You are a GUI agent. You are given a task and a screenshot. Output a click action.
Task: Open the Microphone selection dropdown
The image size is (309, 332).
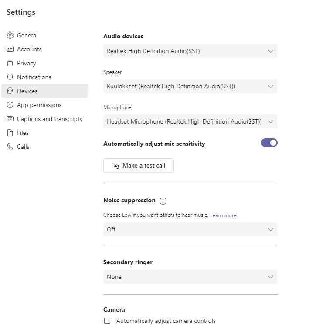point(190,121)
